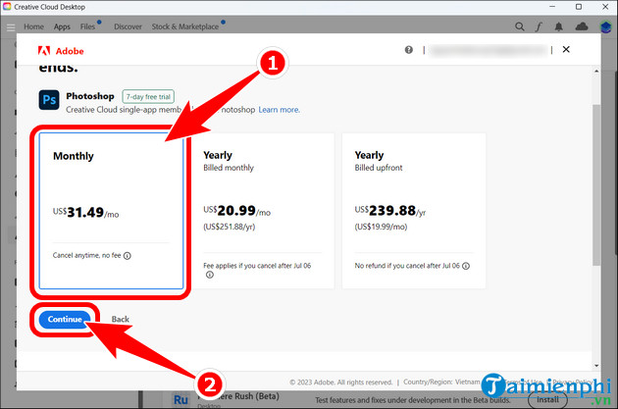Click the (US$19.99/mo) text
This screenshot has width=618, height=409.
click(x=381, y=227)
